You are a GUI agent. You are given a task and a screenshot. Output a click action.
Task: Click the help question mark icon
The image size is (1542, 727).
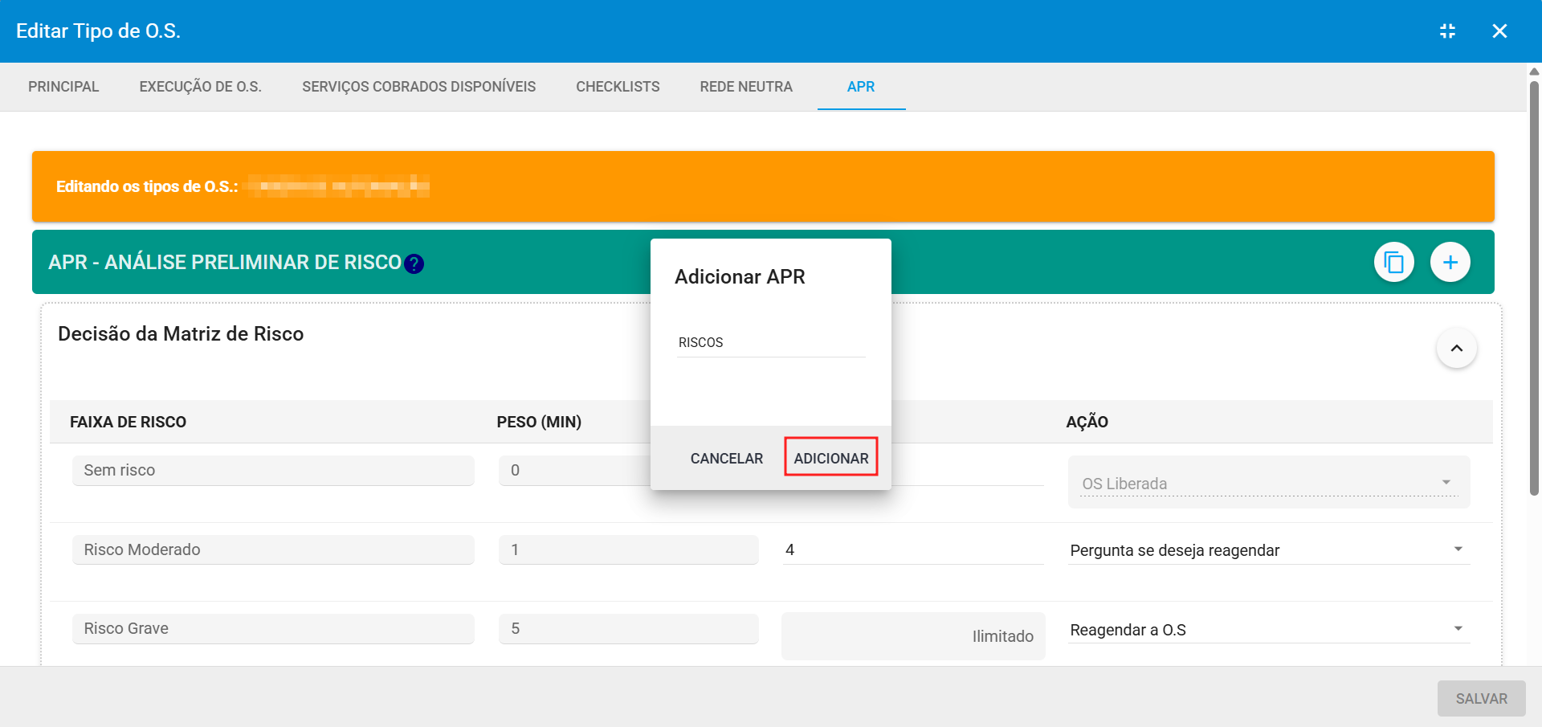[x=414, y=263]
